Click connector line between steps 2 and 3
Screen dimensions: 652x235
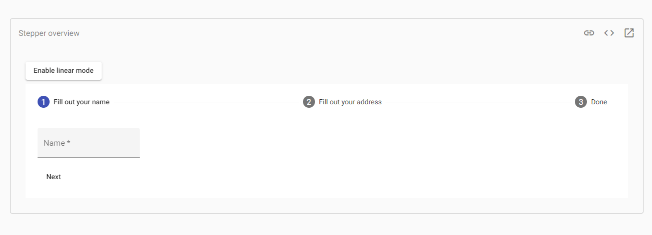478,102
